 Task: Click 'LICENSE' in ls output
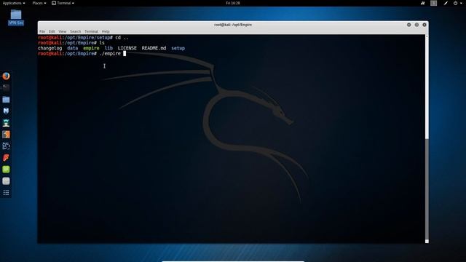pos(127,48)
